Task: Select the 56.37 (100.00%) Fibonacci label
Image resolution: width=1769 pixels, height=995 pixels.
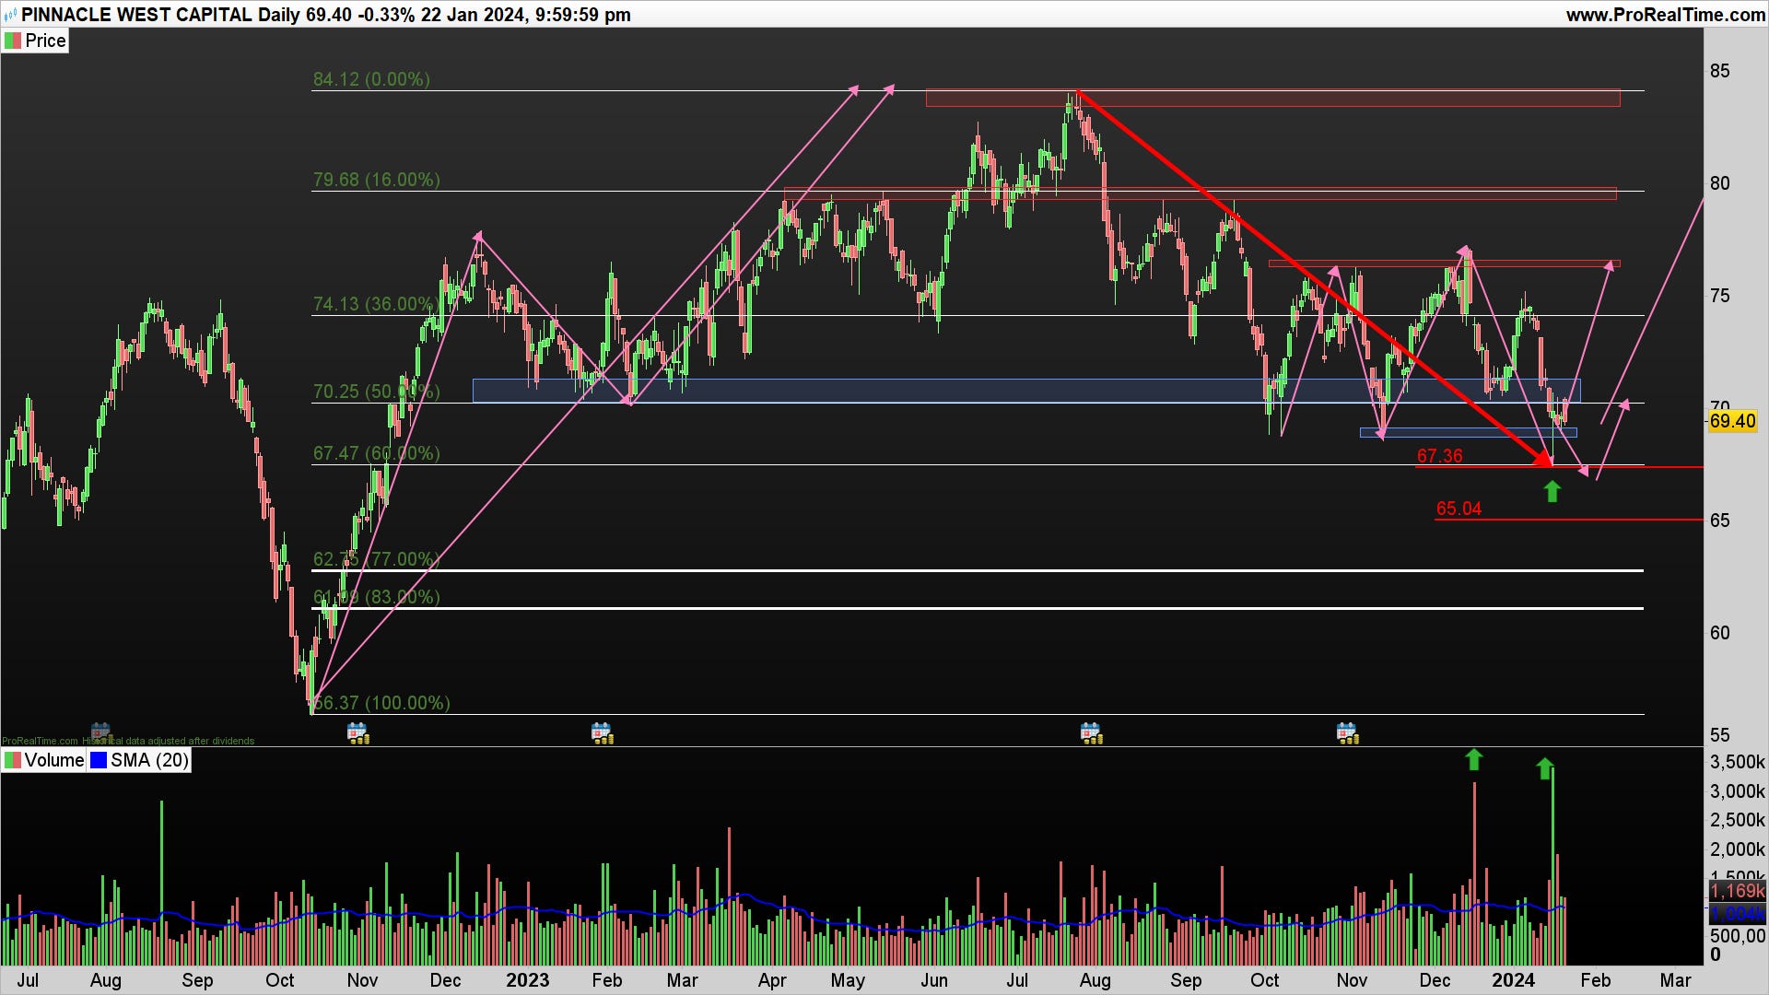Action: tap(381, 703)
